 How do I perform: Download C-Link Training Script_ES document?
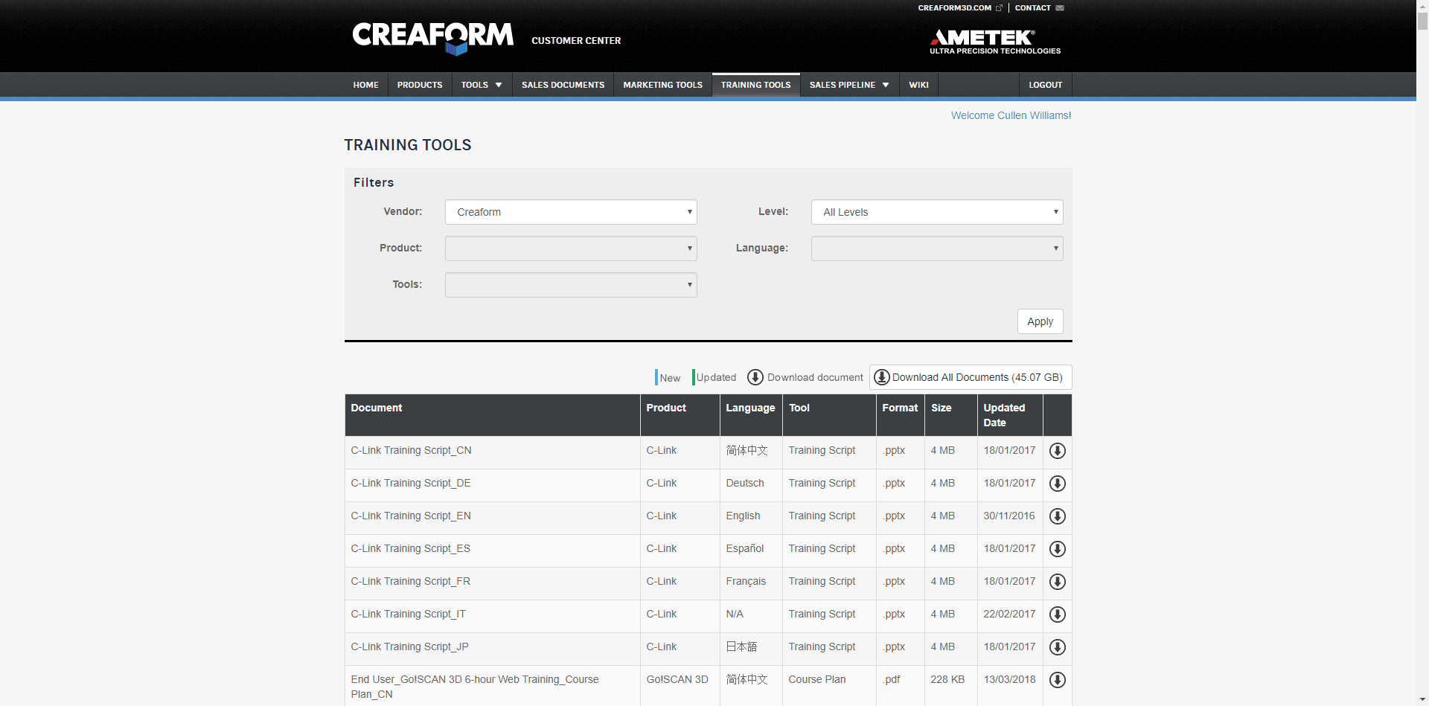pyautogui.click(x=1057, y=549)
